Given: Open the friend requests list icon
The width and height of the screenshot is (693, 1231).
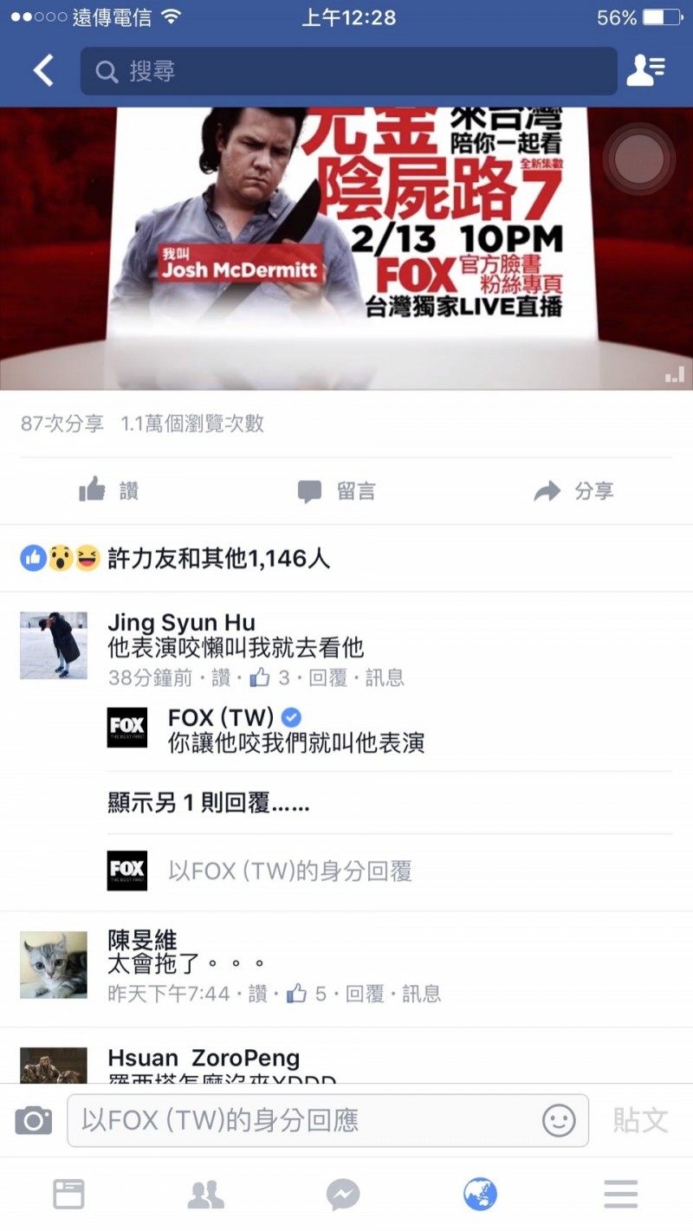Looking at the screenshot, I should pos(645,70).
